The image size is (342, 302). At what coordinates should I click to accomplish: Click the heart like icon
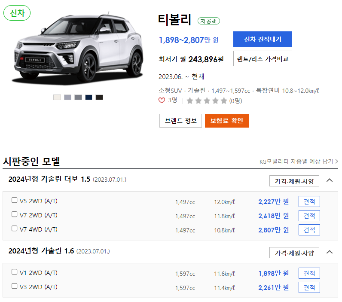tap(162, 100)
